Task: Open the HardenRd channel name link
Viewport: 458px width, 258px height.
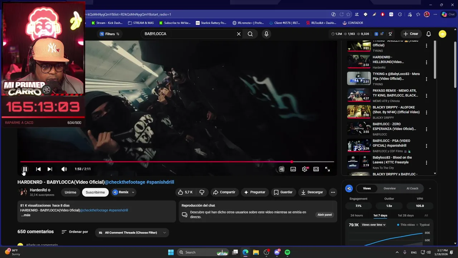Action: click(x=38, y=190)
